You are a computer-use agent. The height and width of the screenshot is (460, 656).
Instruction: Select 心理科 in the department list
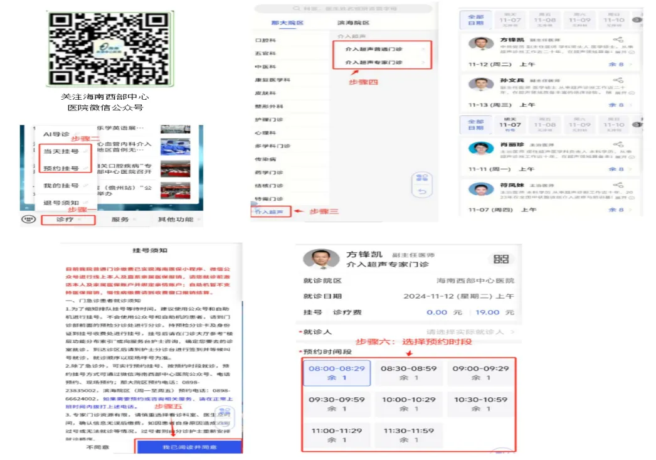coord(265,132)
